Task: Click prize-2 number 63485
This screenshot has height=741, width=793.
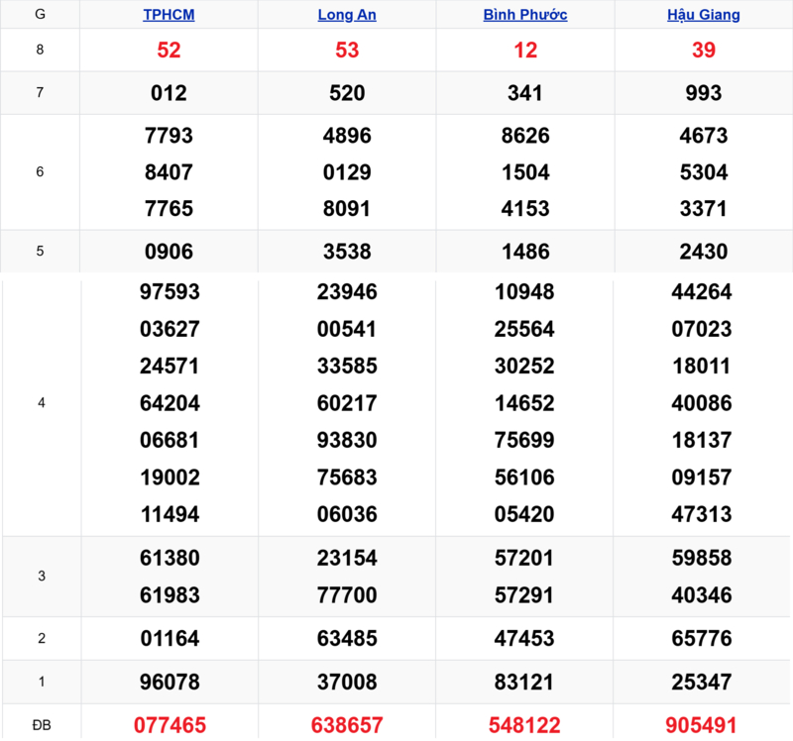Action: tap(347, 638)
